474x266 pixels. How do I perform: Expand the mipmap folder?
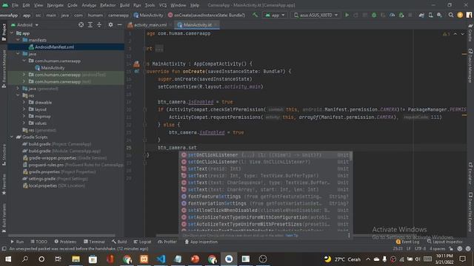click(24, 117)
